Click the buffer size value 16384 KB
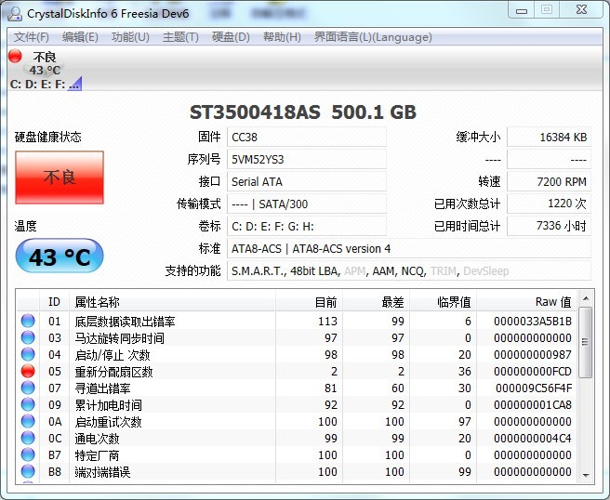610x500 pixels. tap(549, 137)
